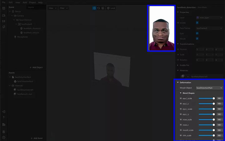Screen dimensions: 225x141
Task: Collapse the Blend Shapes section
Action: click(181, 93)
